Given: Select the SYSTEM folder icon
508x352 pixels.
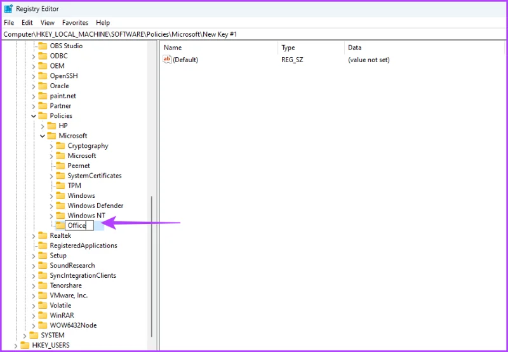Looking at the screenshot, I should (34, 335).
